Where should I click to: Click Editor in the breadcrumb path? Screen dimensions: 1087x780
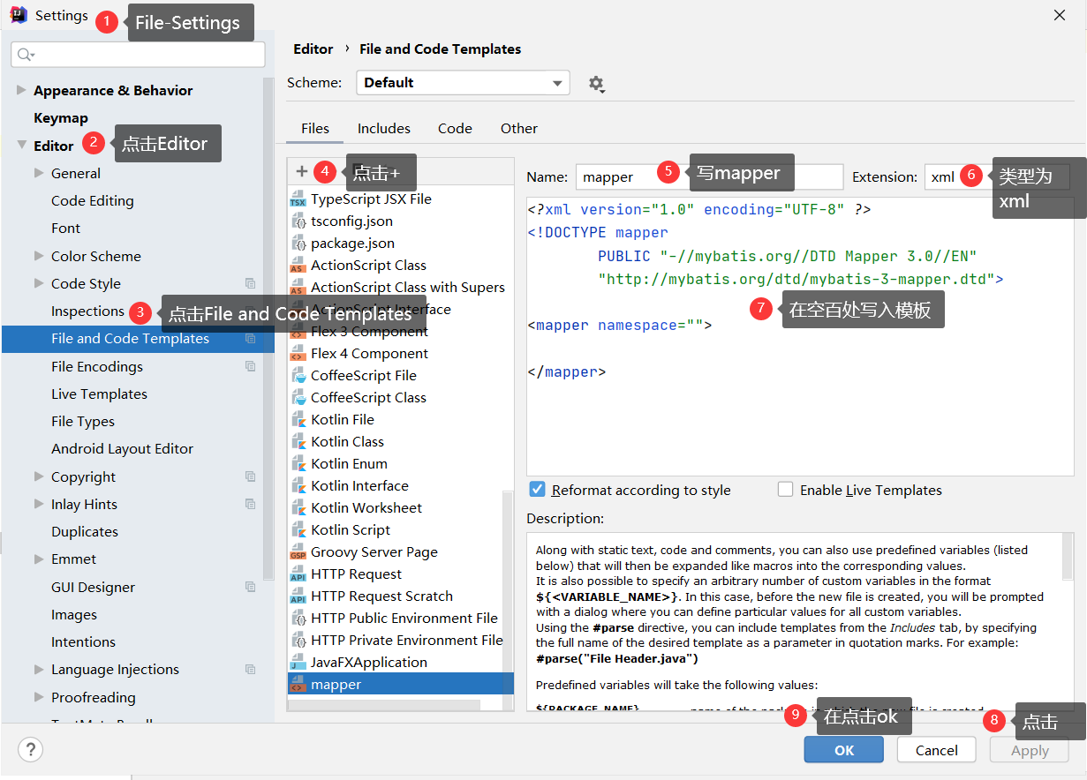click(313, 49)
